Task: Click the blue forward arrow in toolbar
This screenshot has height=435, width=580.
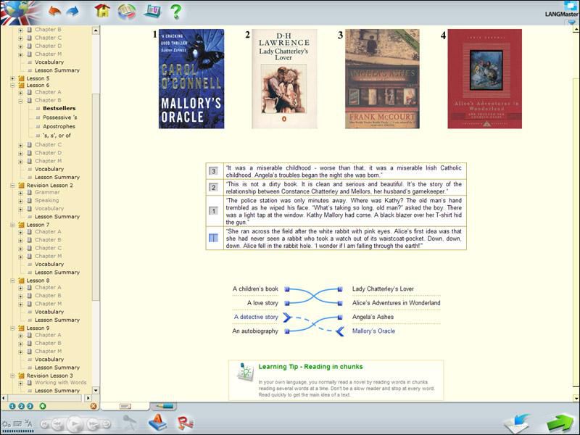Action: (72, 11)
